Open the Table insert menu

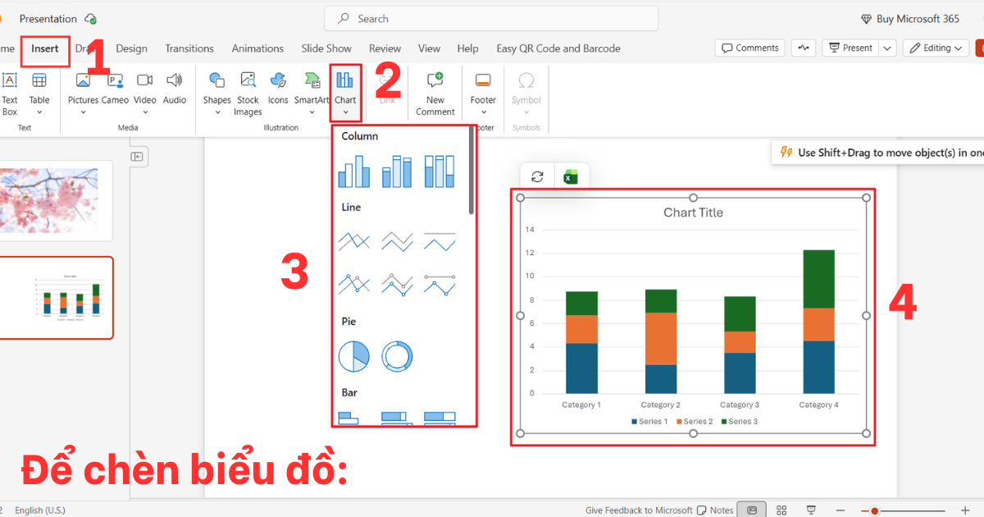tap(39, 94)
